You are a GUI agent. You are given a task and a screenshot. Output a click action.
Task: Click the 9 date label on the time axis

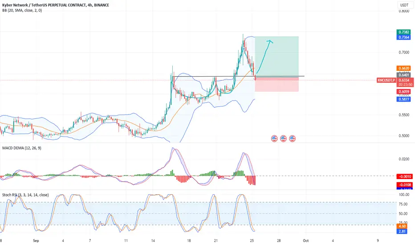coord(378,241)
